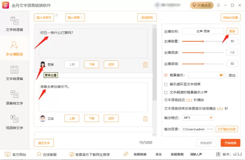The height and width of the screenshot is (160, 245).
Task: Click the 插入多音字 button
Action: coord(44,17)
